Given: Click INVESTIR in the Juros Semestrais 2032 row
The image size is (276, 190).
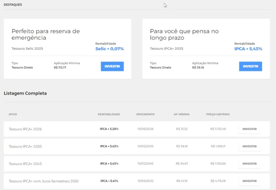Looking at the screenshot, I should click(249, 181).
